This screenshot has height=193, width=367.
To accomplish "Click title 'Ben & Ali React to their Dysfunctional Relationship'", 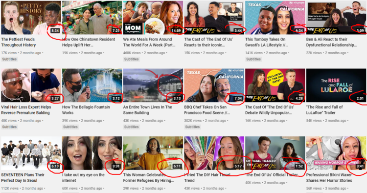I will coord(331,42).
